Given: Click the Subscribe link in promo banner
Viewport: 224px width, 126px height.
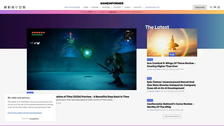Looking at the screenshot, I should [113, 12].
